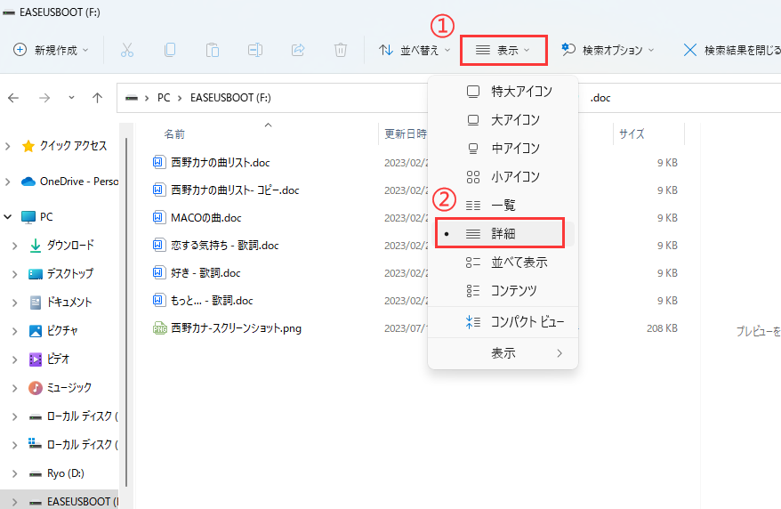
Task: Open デスクトップ folder in sidebar
Action: 70,273
